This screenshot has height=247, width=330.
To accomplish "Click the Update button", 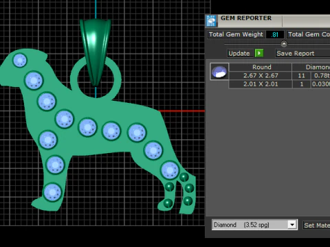I will (239, 54).
